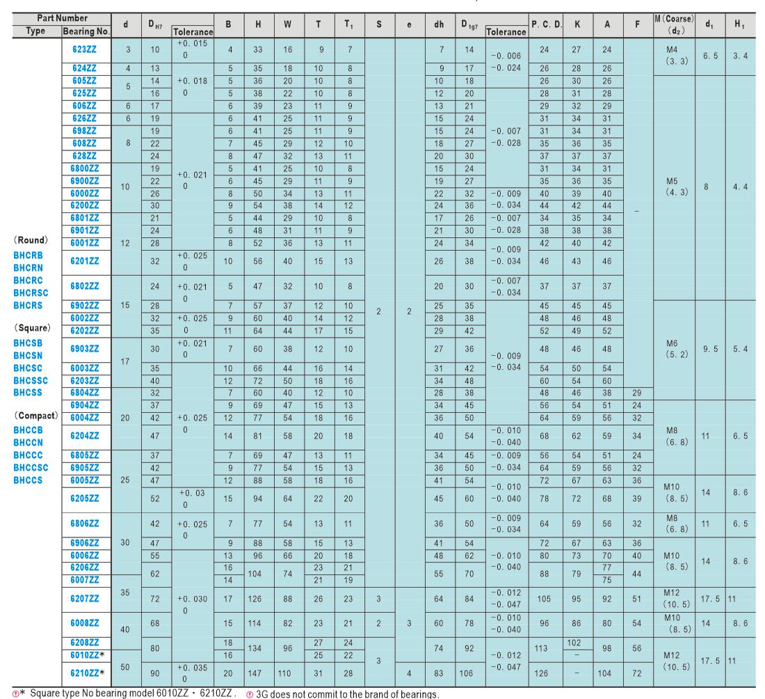Click bearing 6906ZZ
Image resolution: width=765 pixels, height=699 pixels.
84,543
